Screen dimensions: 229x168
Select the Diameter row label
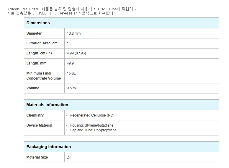click(x=34, y=33)
